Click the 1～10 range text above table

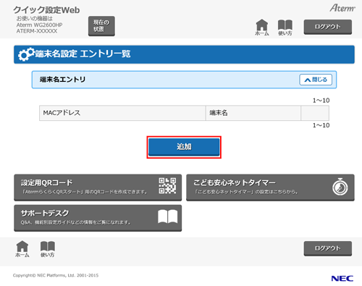[321, 101]
